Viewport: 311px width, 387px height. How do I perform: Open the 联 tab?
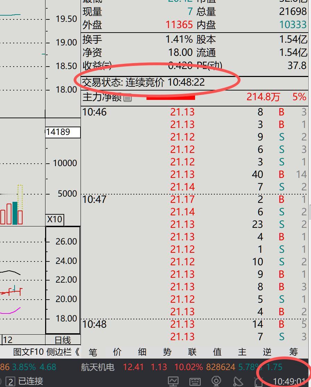(192, 352)
